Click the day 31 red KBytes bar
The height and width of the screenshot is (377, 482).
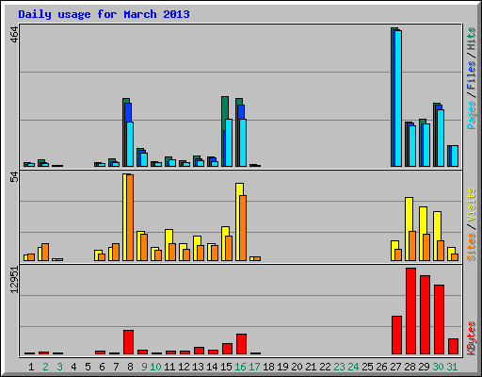point(453,347)
